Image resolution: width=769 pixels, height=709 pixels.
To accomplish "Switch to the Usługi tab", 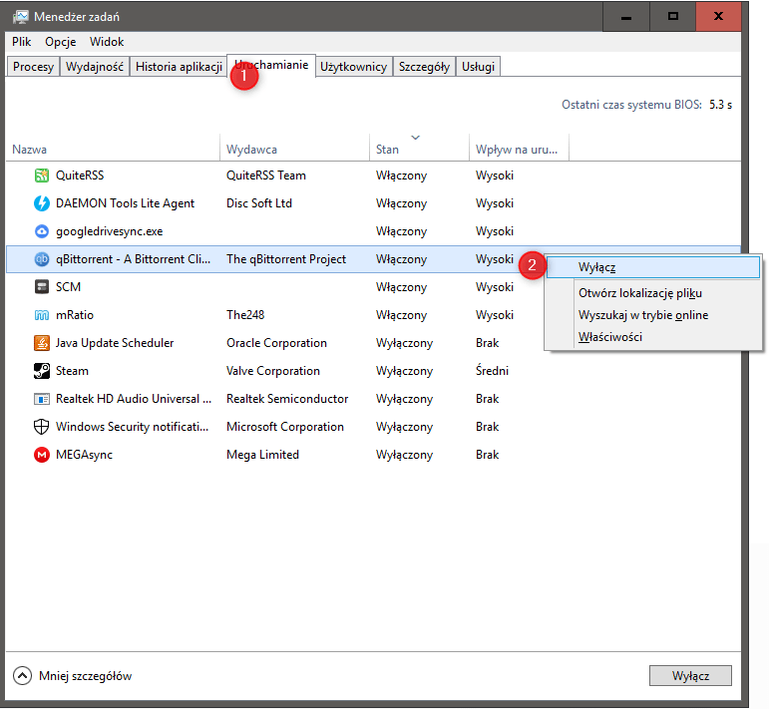I will (478, 67).
